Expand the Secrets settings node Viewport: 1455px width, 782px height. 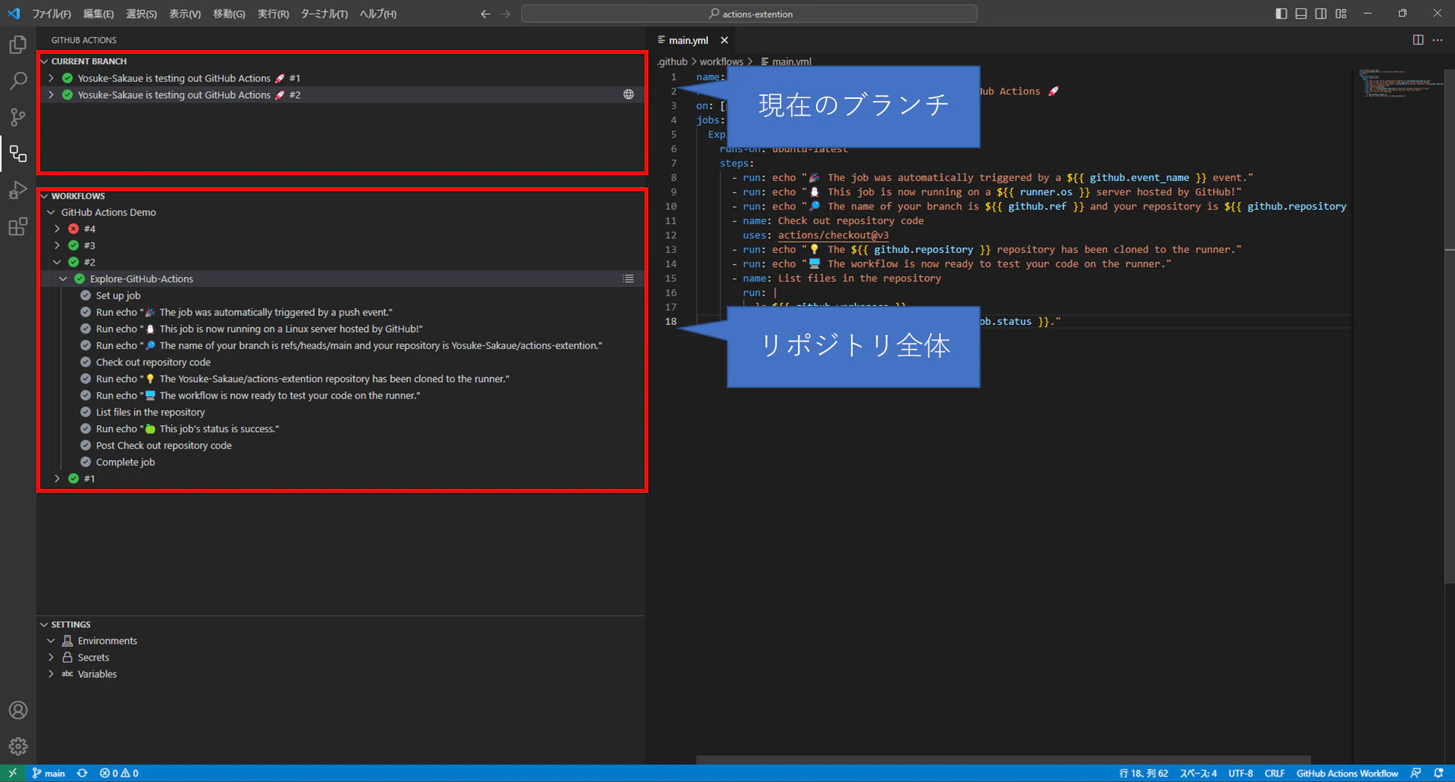(x=51, y=658)
